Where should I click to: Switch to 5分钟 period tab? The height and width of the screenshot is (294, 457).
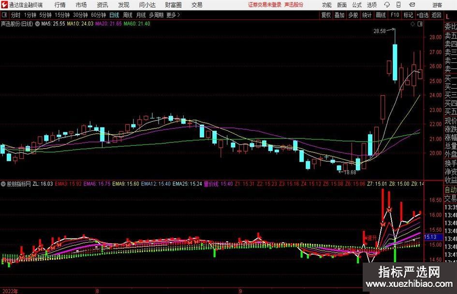tap(45, 15)
